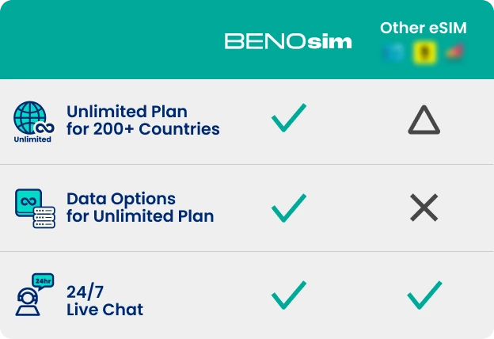Open the 24/7 Live Chat label
Image resolution: width=494 pixels, height=339 pixels.
[x=105, y=302]
